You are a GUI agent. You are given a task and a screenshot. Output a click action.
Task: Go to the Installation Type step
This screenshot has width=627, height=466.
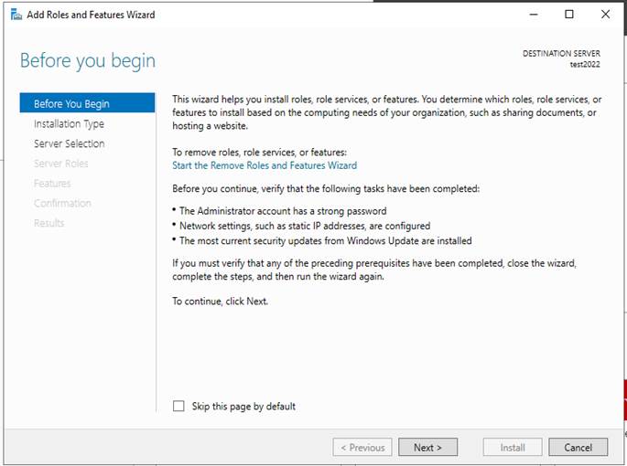[69, 123]
